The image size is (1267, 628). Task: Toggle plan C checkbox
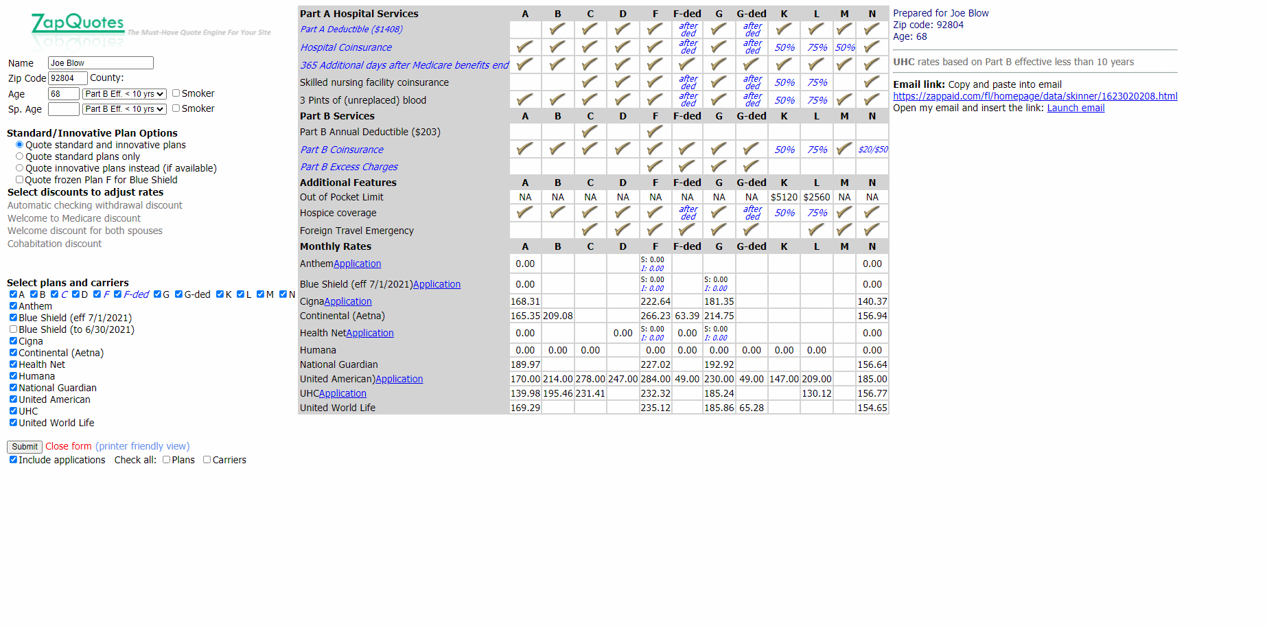pos(55,294)
